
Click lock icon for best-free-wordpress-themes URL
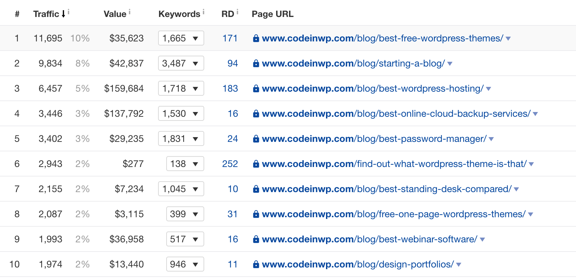pos(256,38)
